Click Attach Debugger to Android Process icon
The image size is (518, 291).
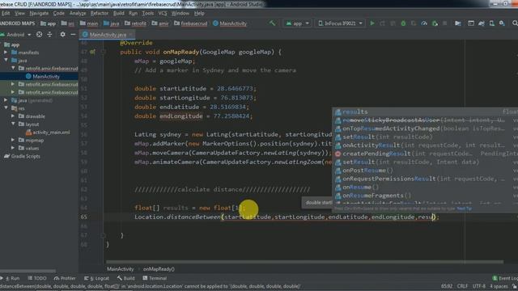[435, 23]
